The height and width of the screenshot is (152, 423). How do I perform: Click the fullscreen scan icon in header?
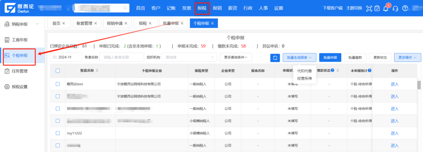369,8
